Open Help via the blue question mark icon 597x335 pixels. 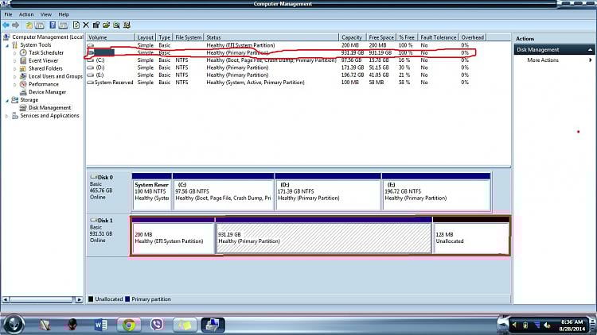click(53, 25)
